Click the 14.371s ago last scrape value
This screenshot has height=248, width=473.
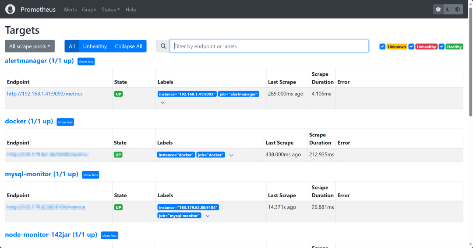click(282, 207)
